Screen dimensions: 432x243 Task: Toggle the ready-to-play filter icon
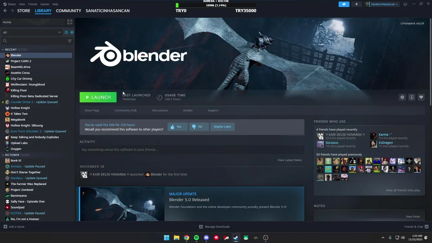(x=72, y=32)
